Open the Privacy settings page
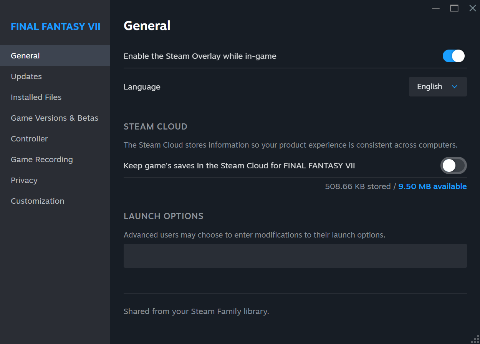 click(55, 180)
